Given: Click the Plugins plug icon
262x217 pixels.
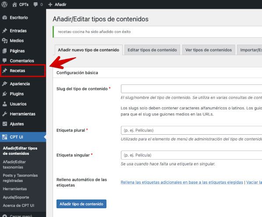Looking at the screenshot, I should [x=5, y=94].
